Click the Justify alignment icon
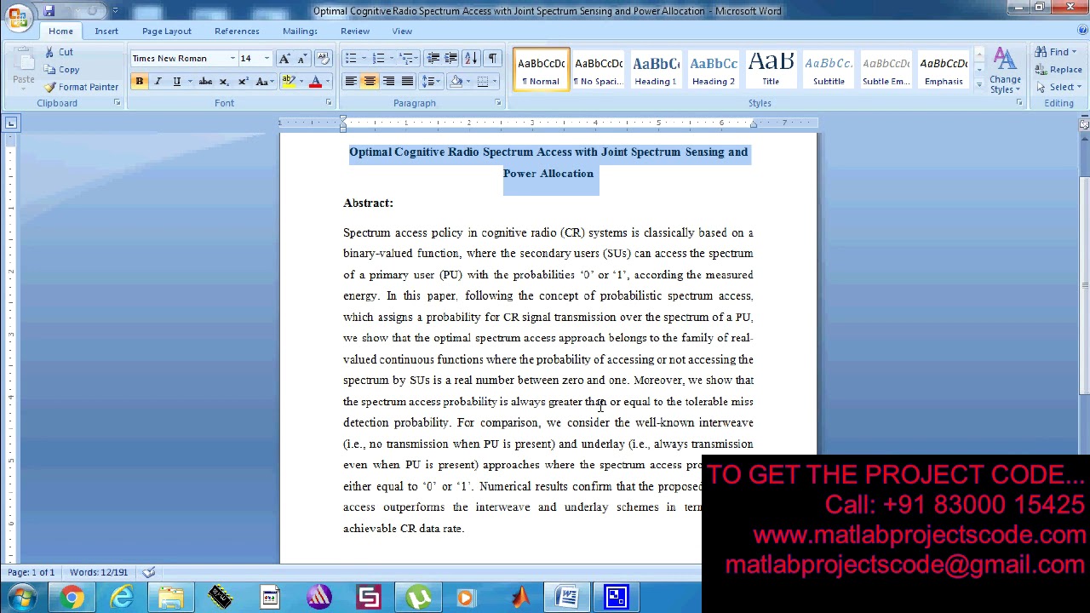Screen dimensions: 1090x613 (407, 82)
